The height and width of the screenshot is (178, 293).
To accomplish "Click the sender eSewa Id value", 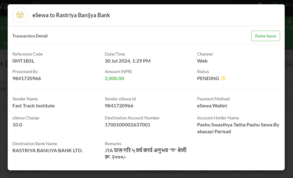I will click(119, 106).
